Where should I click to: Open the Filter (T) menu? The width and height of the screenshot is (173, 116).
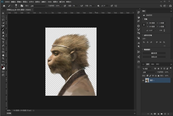tap(44, 2)
